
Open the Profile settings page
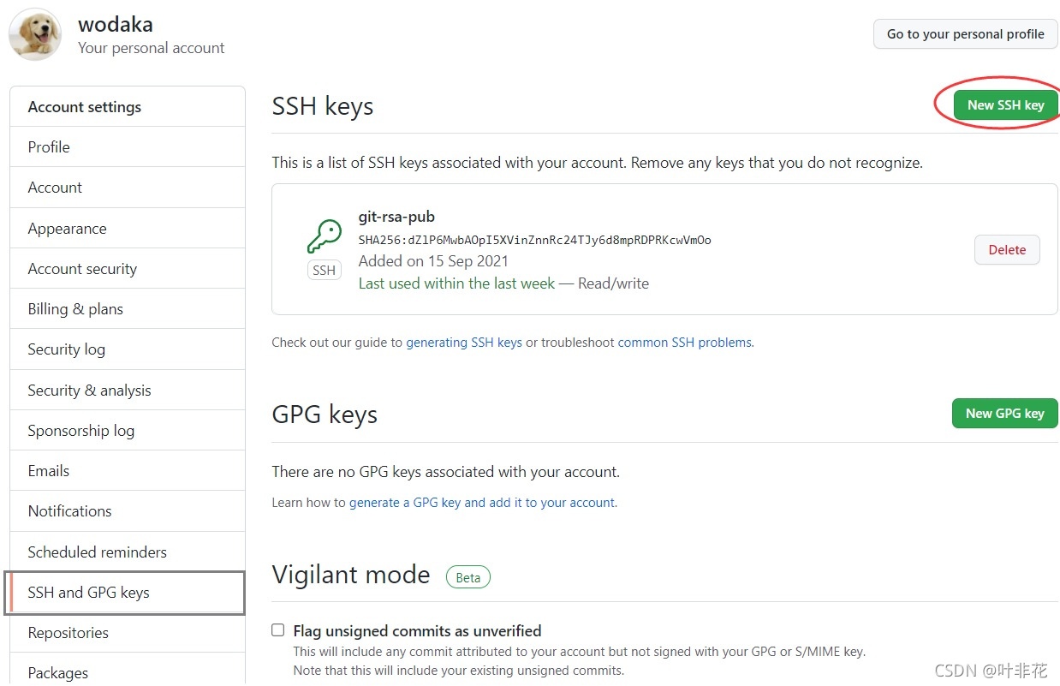tap(49, 147)
